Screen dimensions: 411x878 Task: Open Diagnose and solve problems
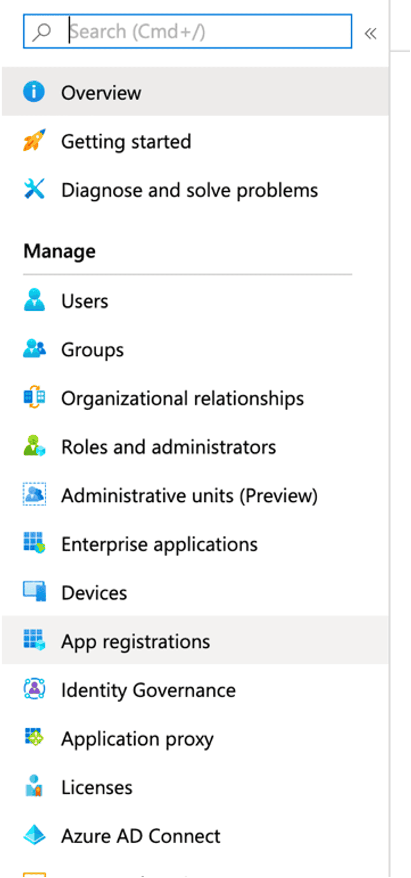pos(189,190)
